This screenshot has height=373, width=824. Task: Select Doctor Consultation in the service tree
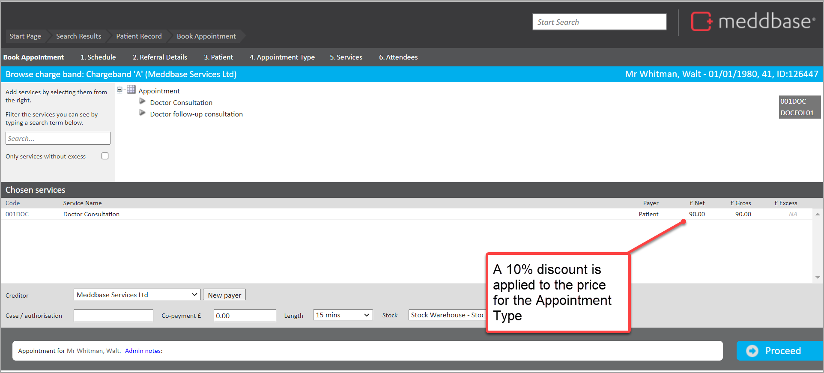coord(181,103)
